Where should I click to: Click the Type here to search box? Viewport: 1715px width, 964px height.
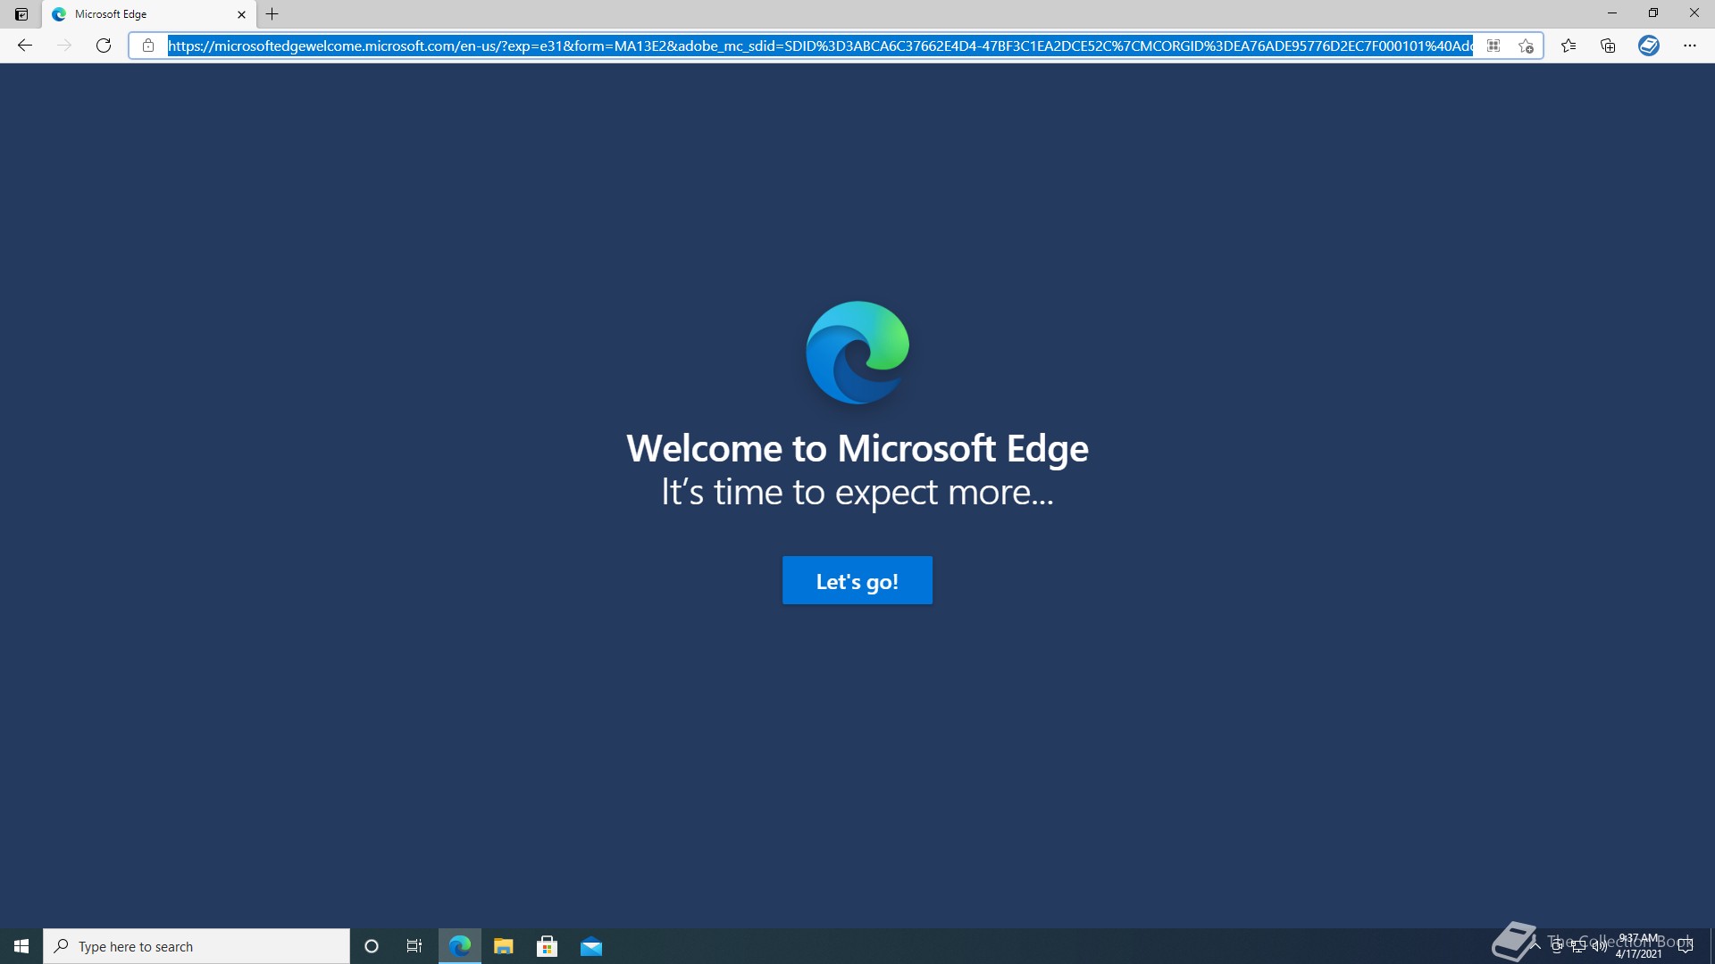pyautogui.click(x=197, y=946)
